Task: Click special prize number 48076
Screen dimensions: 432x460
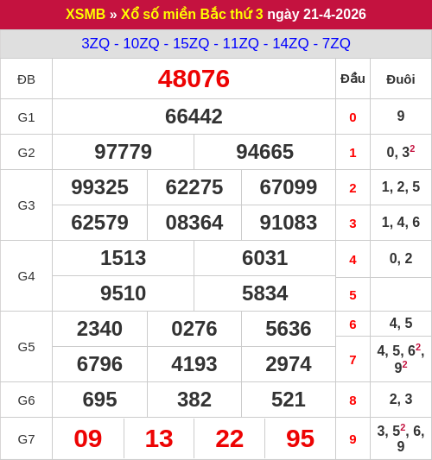Action: pyautogui.click(x=194, y=79)
